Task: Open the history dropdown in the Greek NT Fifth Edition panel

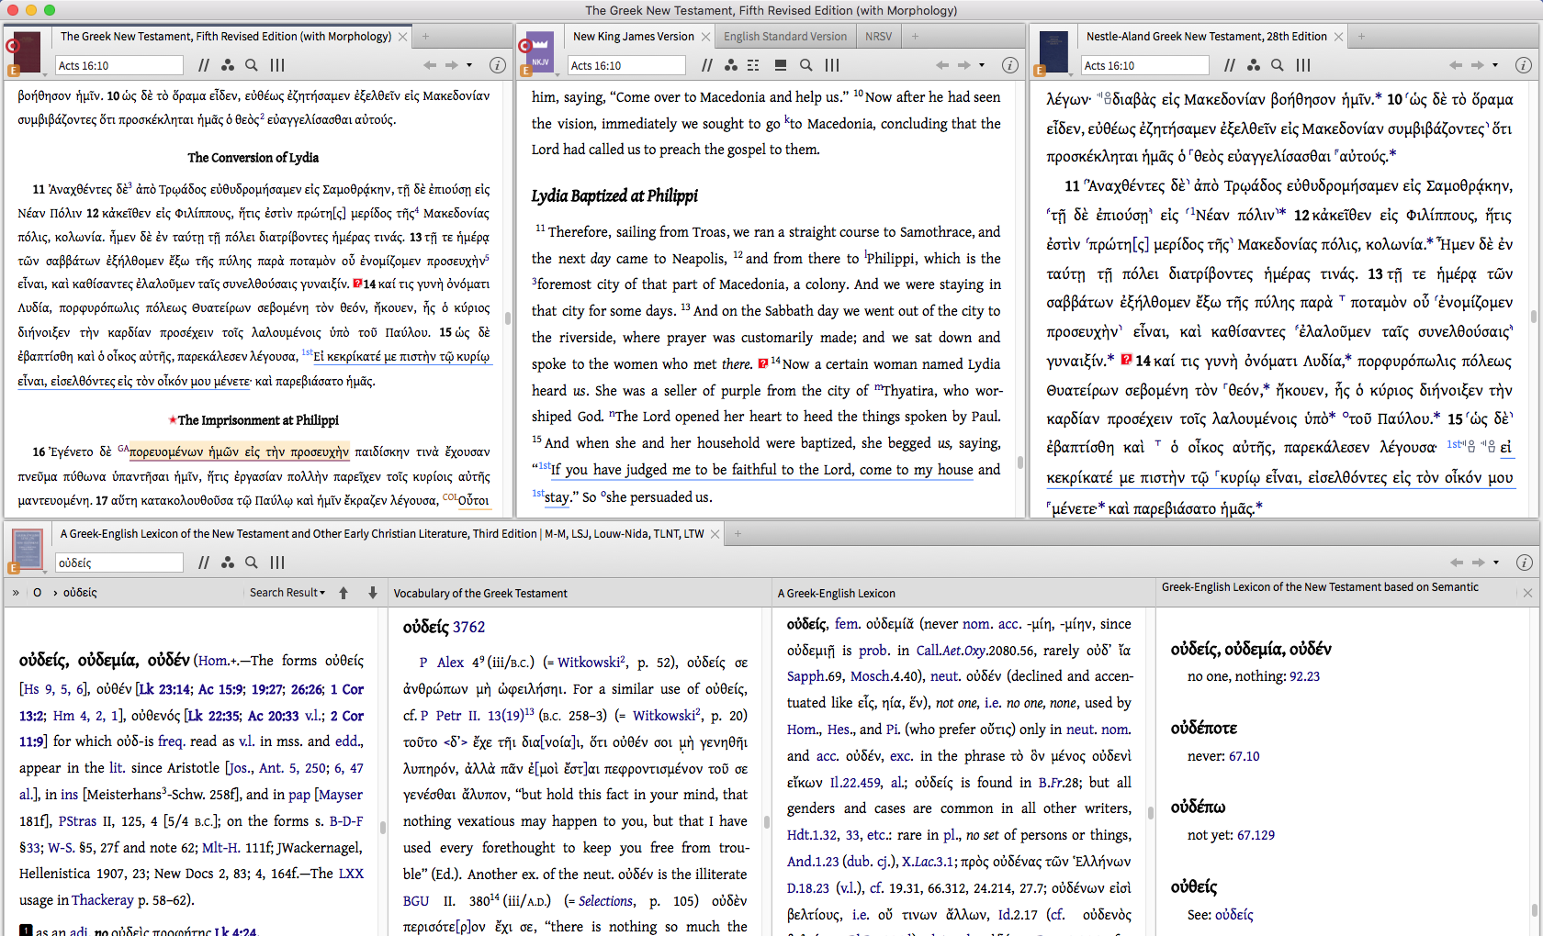Action: coord(469,65)
